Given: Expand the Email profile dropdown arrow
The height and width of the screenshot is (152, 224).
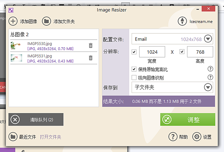Looking at the screenshot, I should pos(208,39).
